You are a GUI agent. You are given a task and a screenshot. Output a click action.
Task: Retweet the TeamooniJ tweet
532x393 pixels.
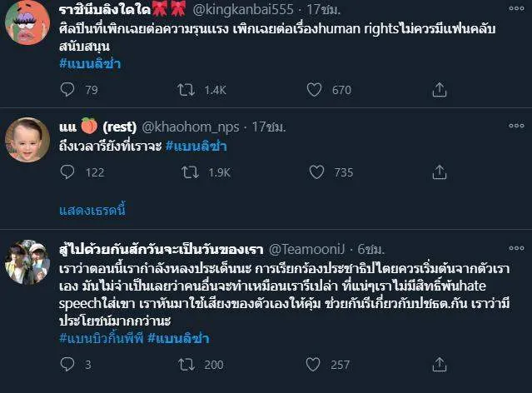[x=189, y=364]
